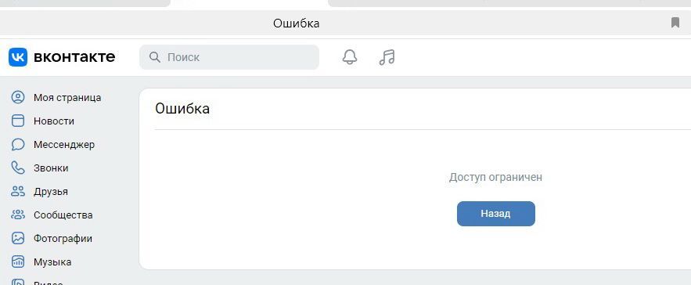Click the magnifier icon in search box

[155, 57]
